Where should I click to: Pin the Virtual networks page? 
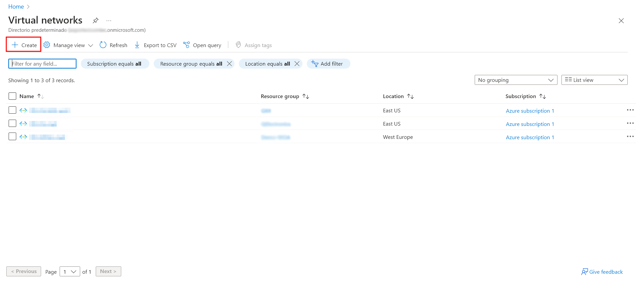[x=95, y=21]
